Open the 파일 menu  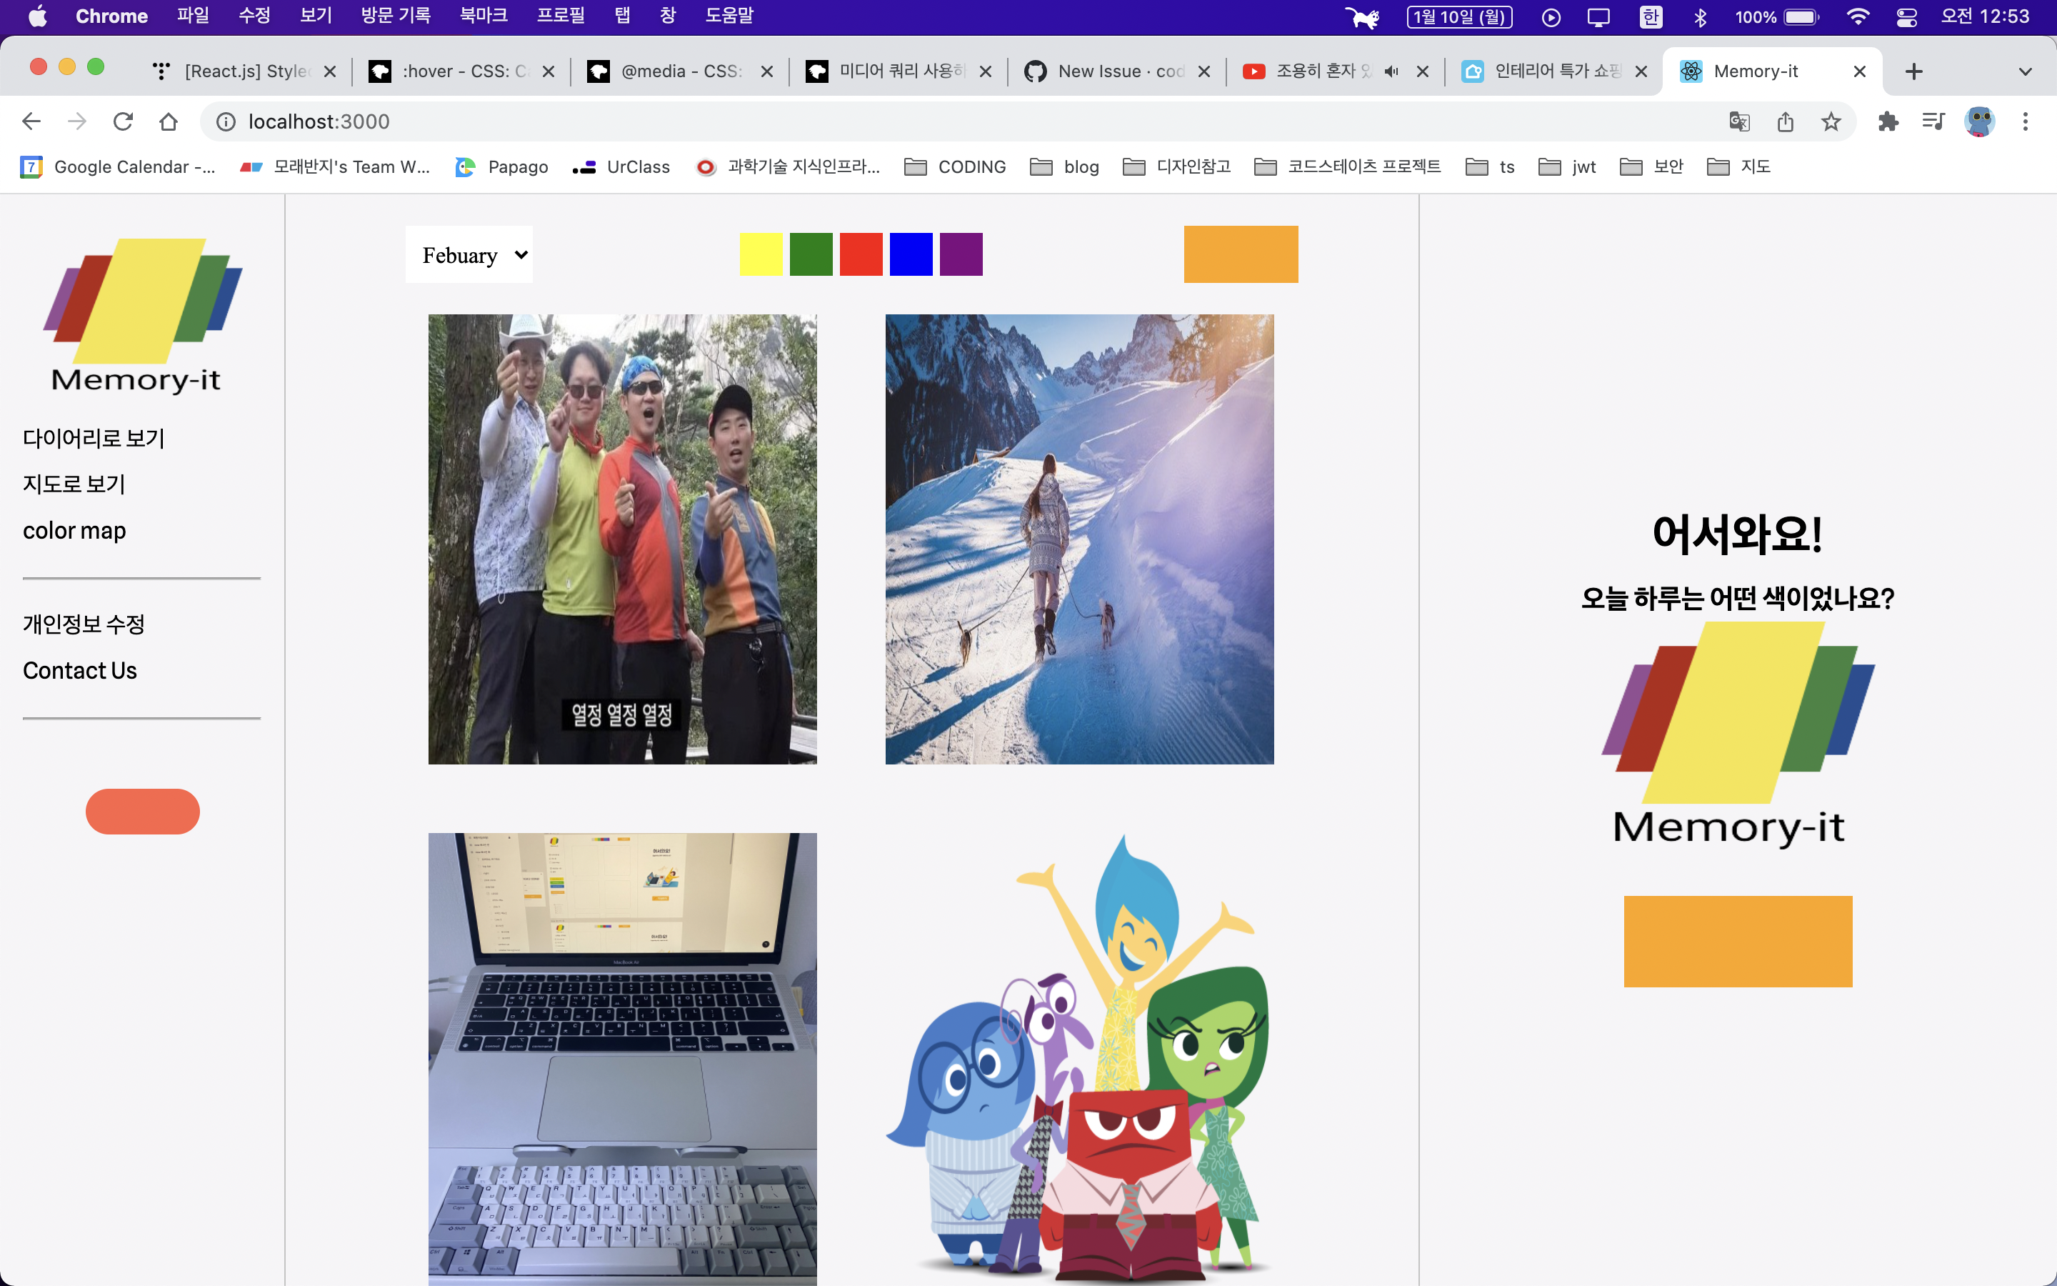coord(193,16)
